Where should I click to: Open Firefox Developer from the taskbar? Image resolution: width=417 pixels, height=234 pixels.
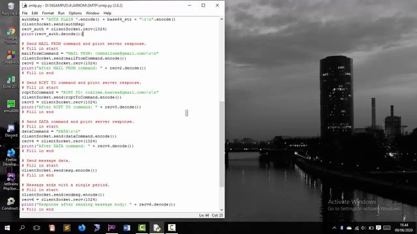(82, 227)
